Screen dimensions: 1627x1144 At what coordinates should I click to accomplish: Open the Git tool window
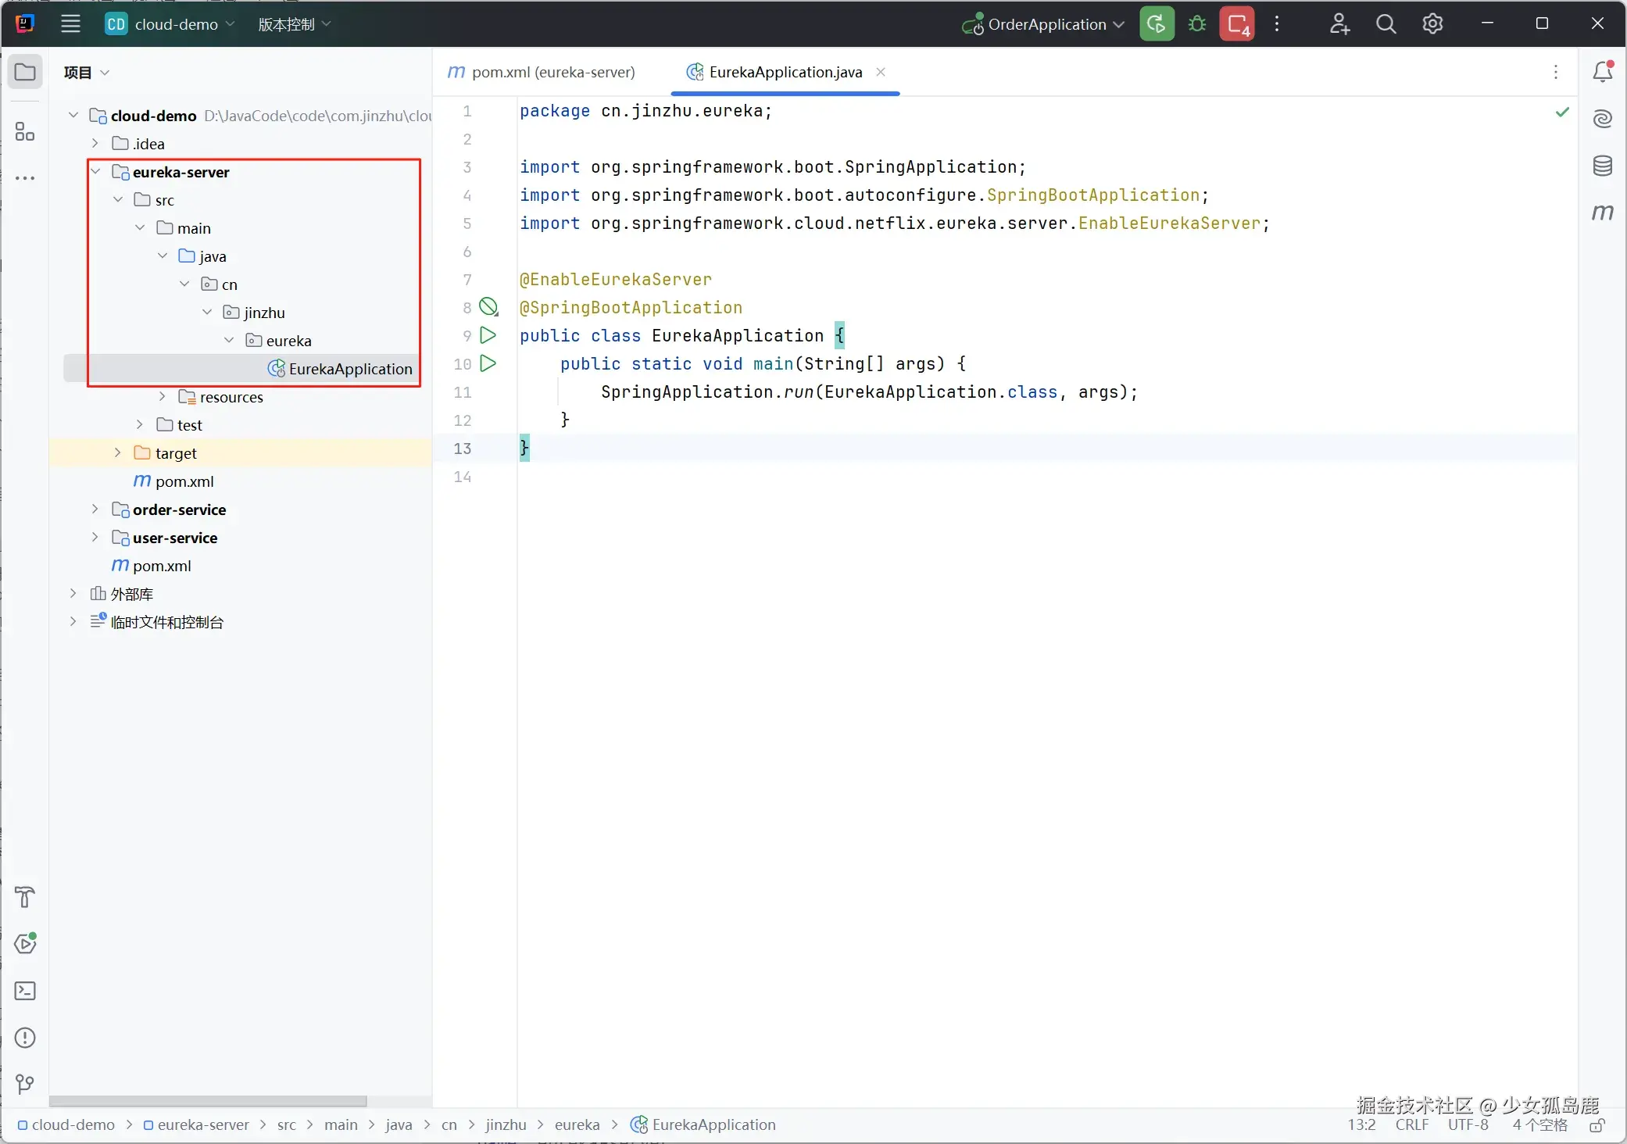tap(25, 1084)
